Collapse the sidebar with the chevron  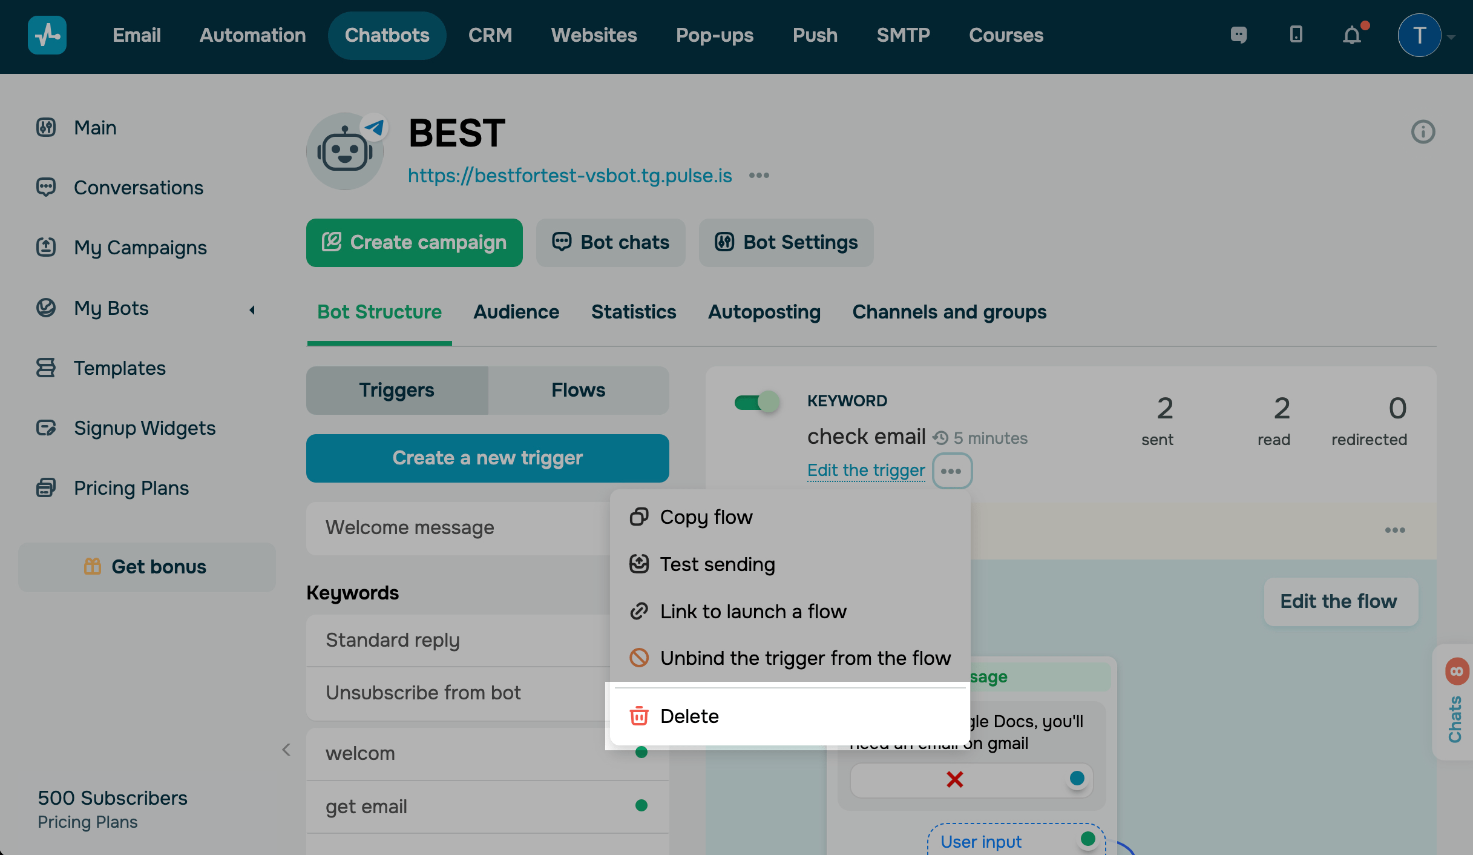[286, 750]
